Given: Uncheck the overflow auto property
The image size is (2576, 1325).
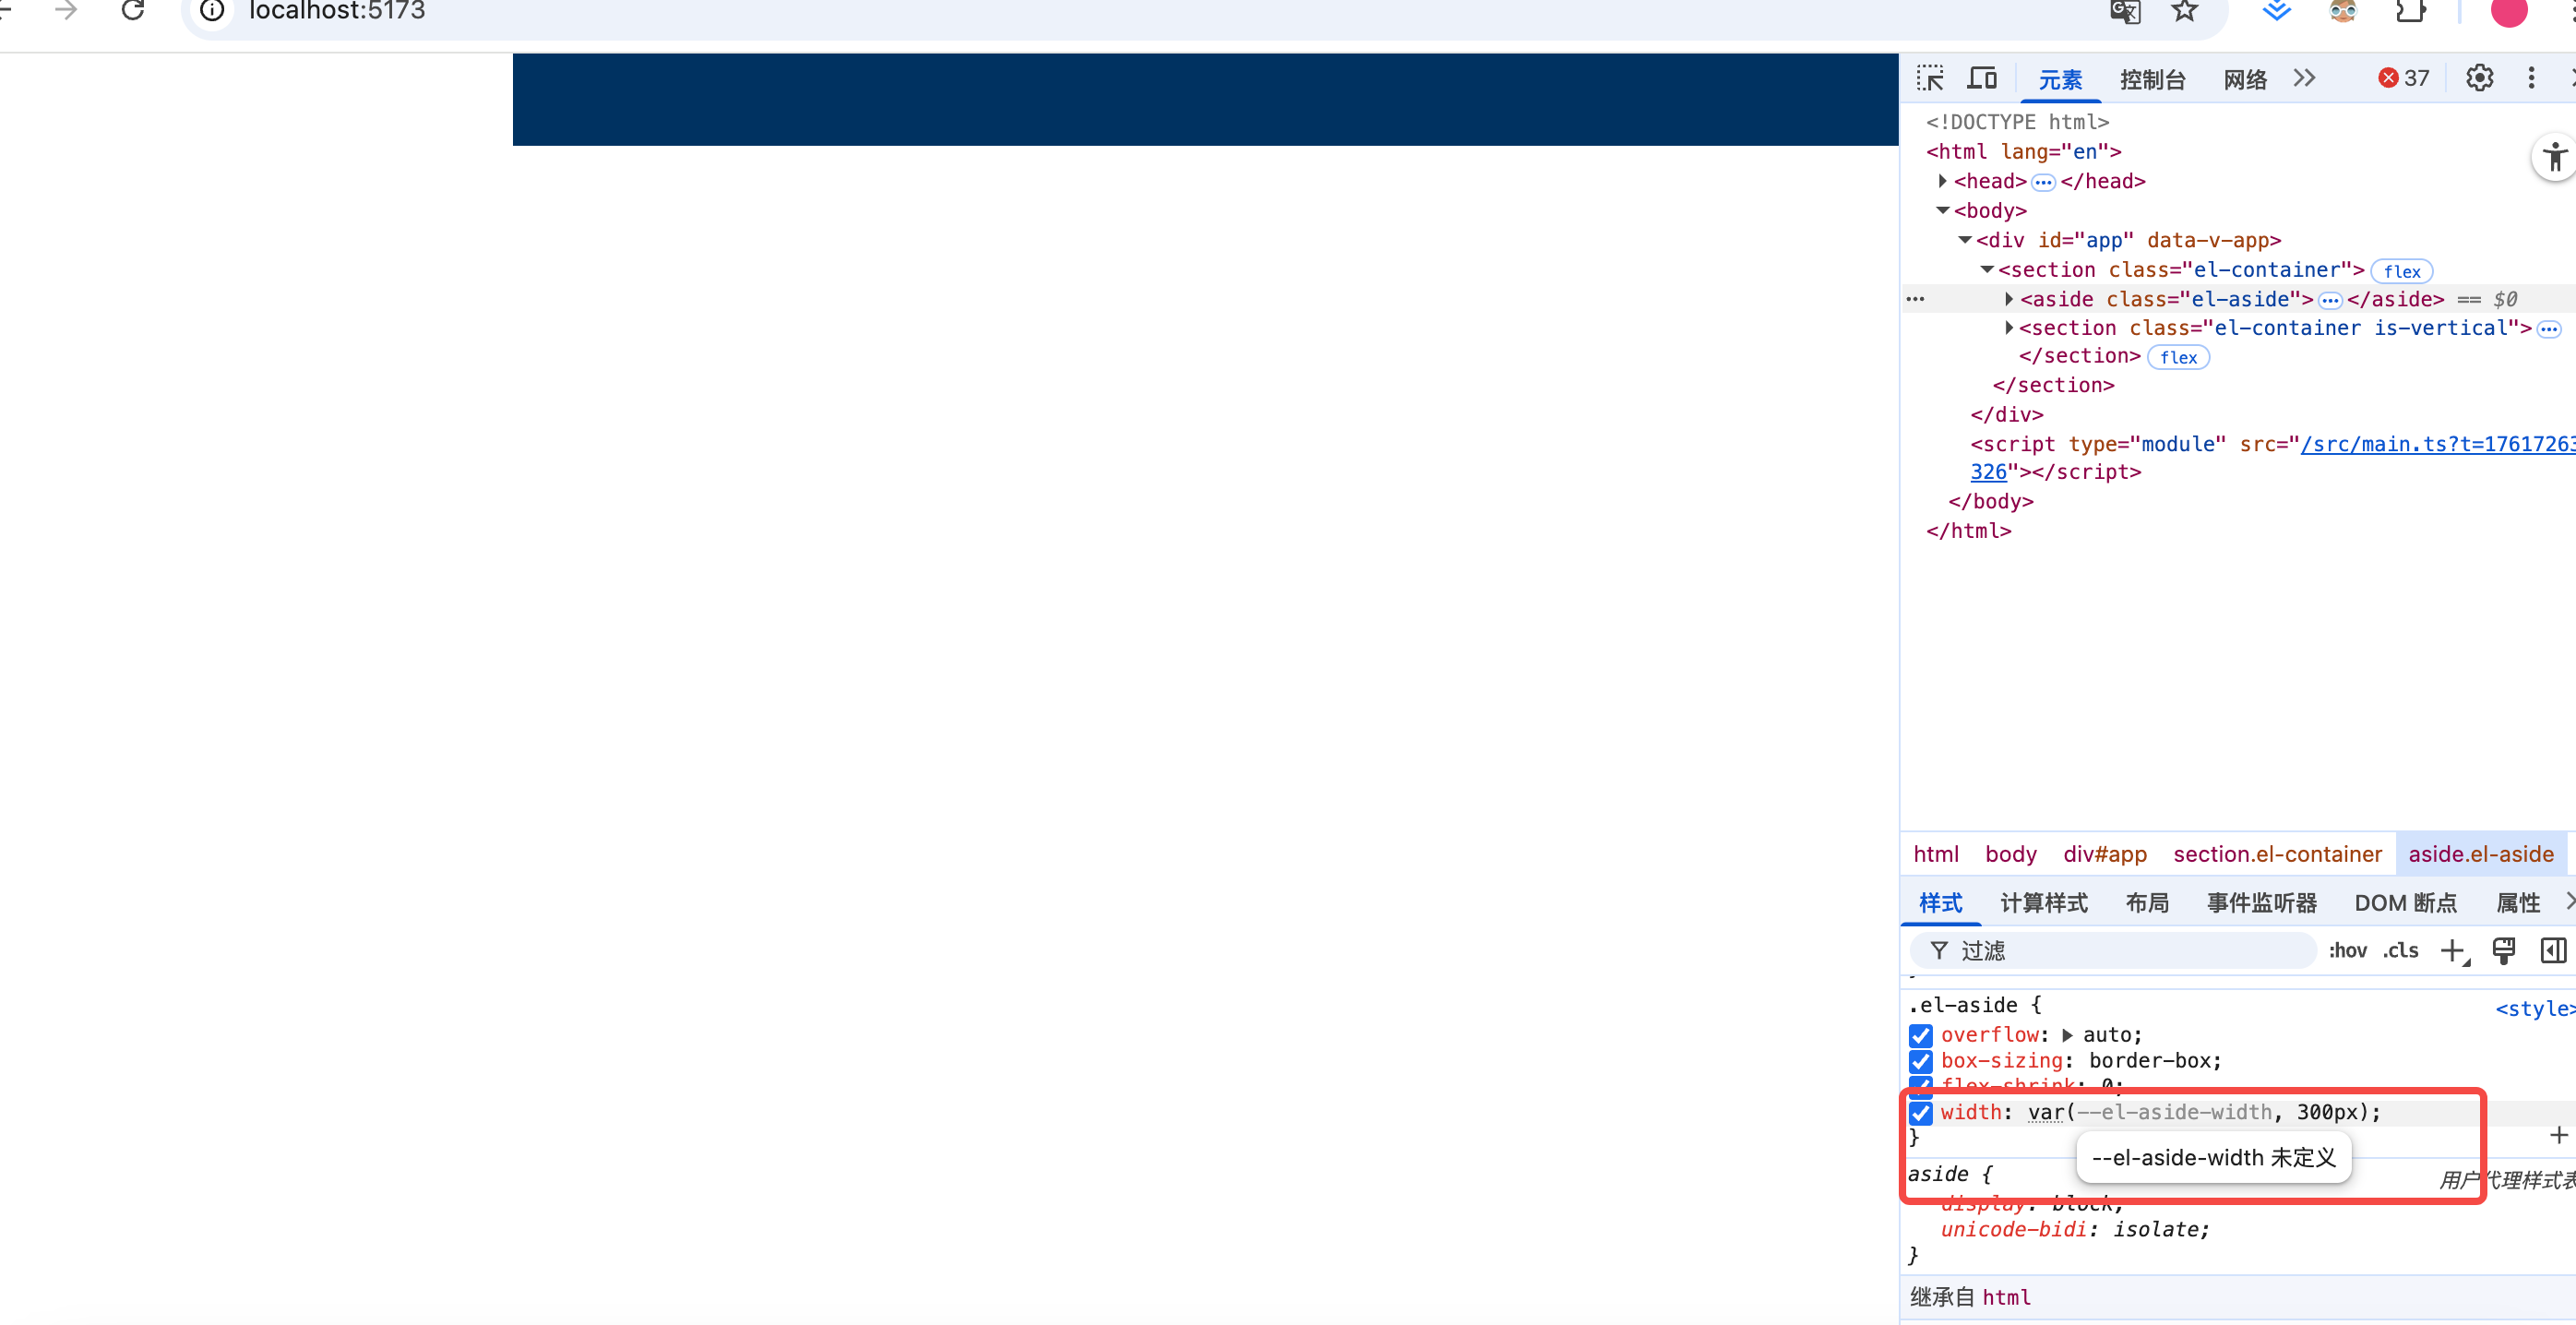Looking at the screenshot, I should click(x=1921, y=1035).
